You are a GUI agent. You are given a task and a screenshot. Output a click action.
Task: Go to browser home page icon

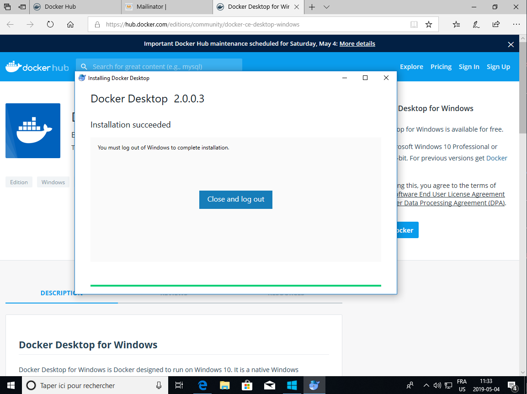[x=70, y=25]
